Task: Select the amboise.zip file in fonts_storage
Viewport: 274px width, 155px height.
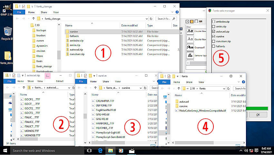Action: (76, 41)
